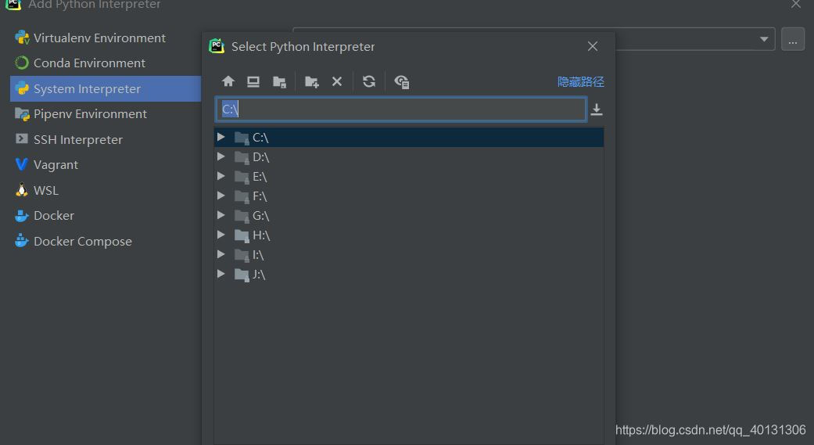Select the I:\ drive row
Image resolution: width=814 pixels, height=445 pixels.
click(409, 254)
